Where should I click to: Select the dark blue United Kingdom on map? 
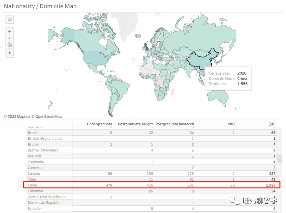pos(146,47)
